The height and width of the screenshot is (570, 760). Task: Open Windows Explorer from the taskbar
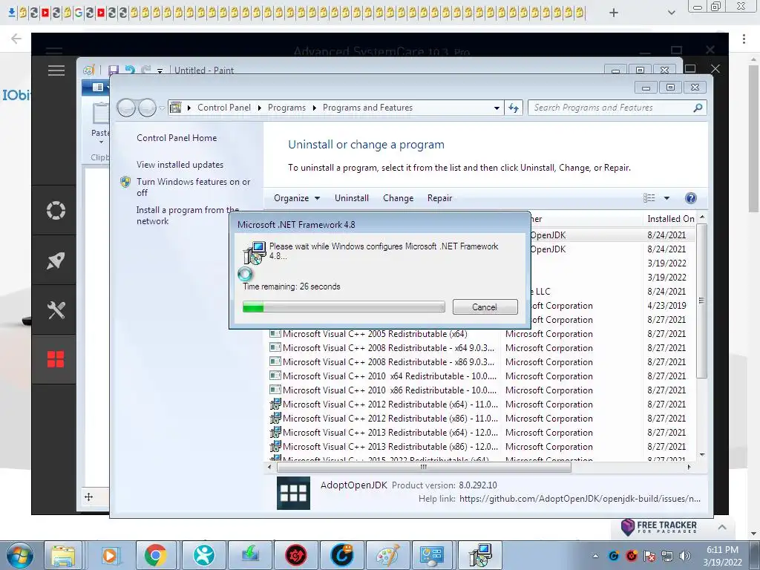point(63,555)
